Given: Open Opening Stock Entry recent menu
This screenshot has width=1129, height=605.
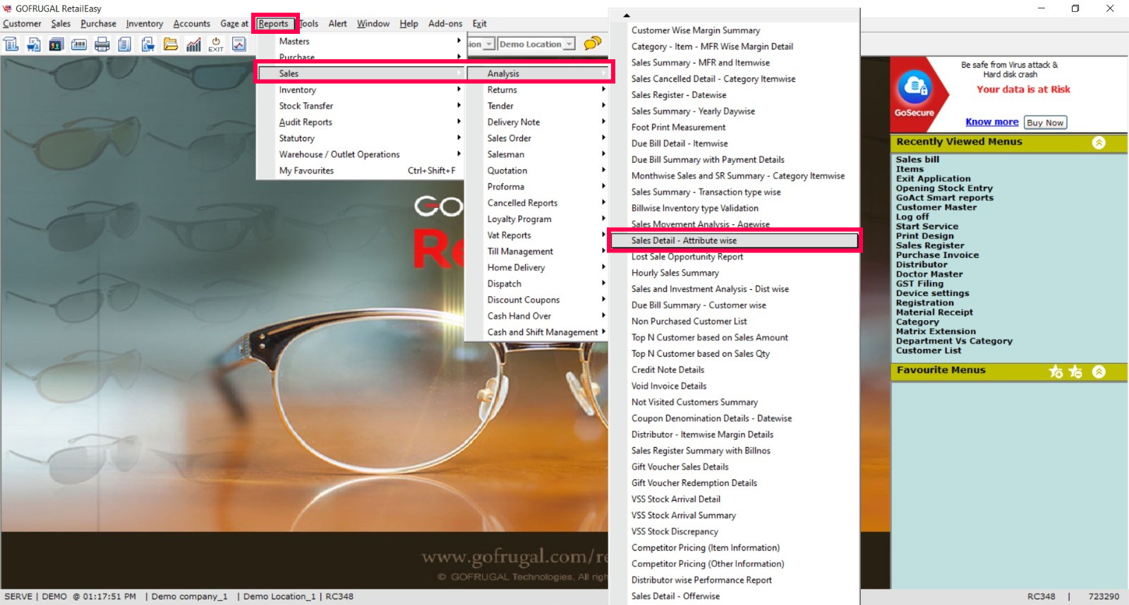Looking at the screenshot, I should (944, 188).
